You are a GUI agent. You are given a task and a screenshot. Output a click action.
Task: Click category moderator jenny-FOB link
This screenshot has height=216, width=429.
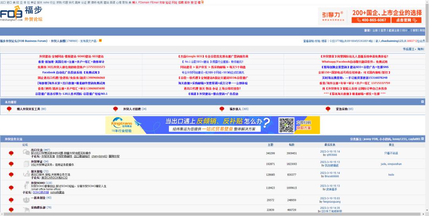(371, 139)
